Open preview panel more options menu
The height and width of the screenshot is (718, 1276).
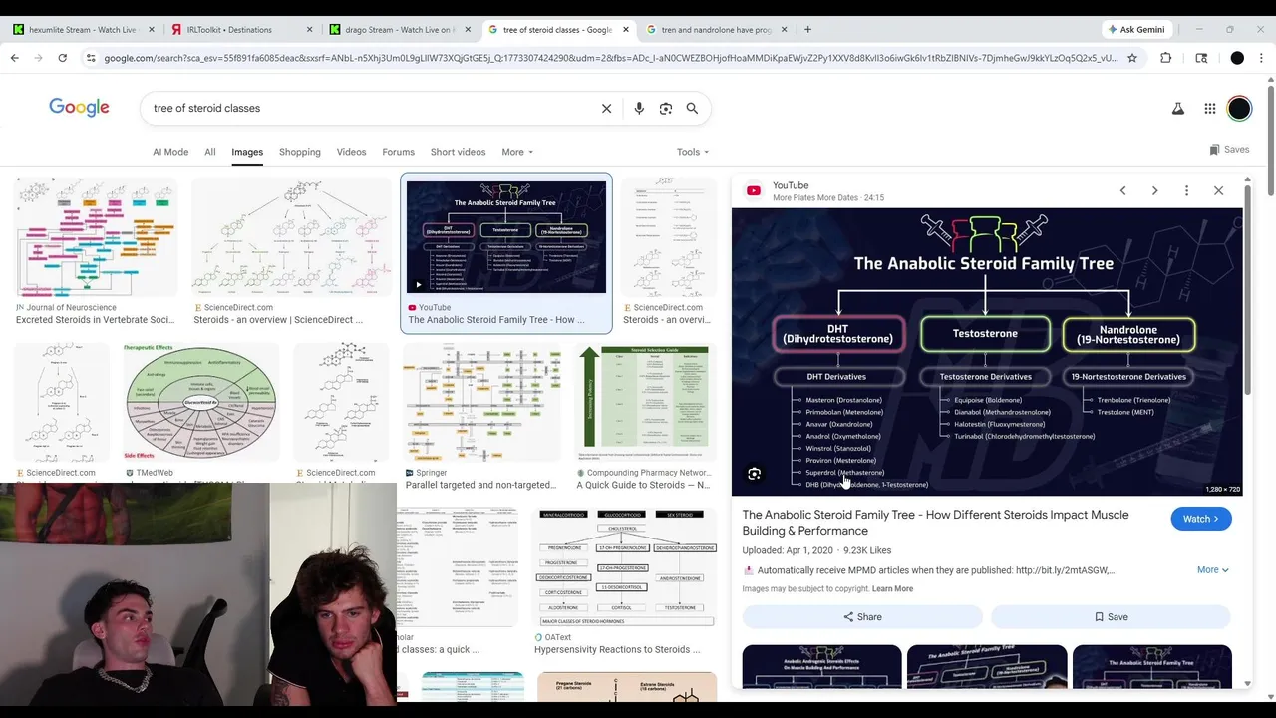point(1186,190)
